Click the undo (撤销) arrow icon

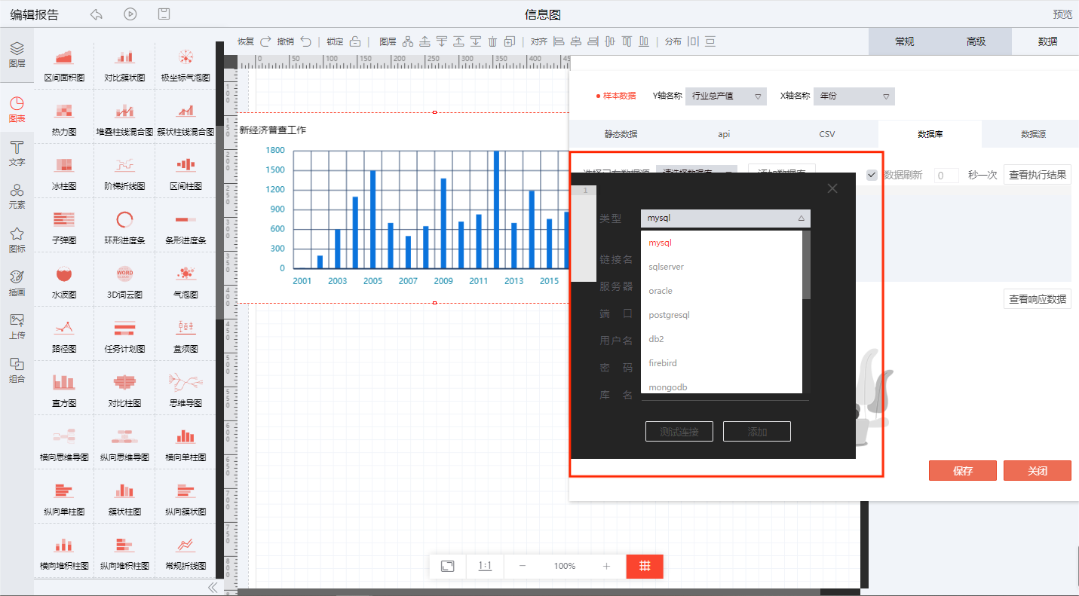point(305,41)
